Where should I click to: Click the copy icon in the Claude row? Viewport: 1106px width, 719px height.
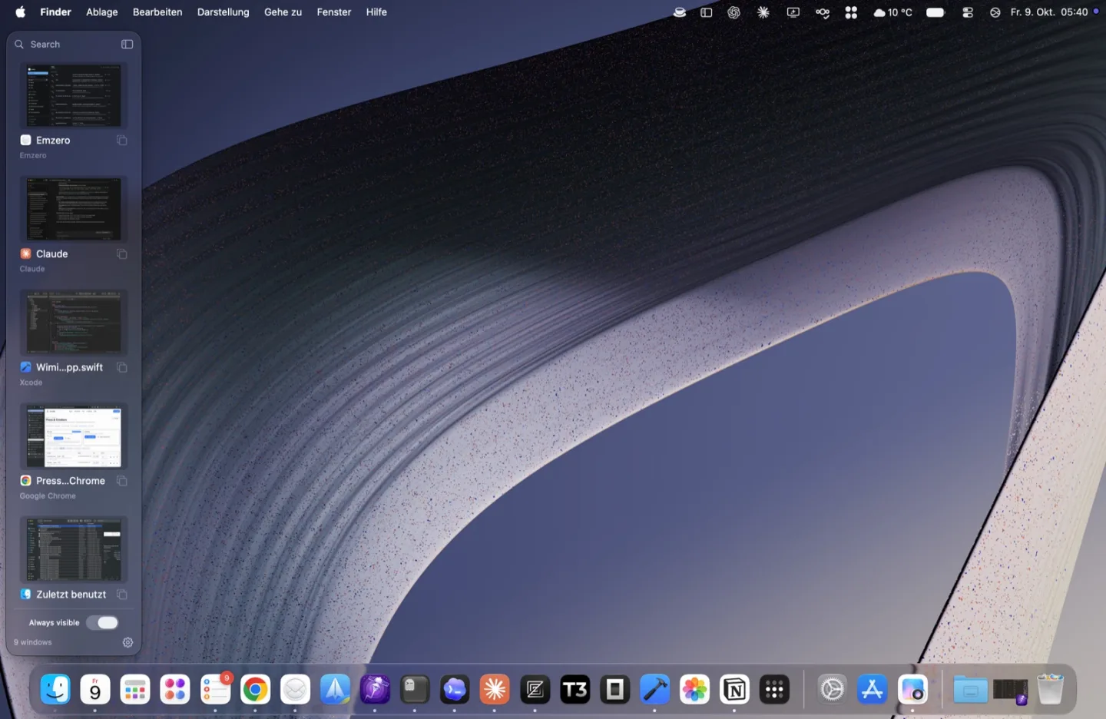coord(122,254)
